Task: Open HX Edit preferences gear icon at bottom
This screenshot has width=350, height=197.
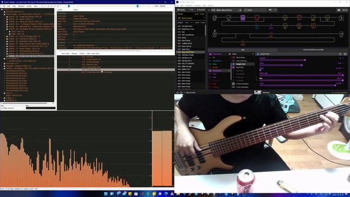Action: 178,92
